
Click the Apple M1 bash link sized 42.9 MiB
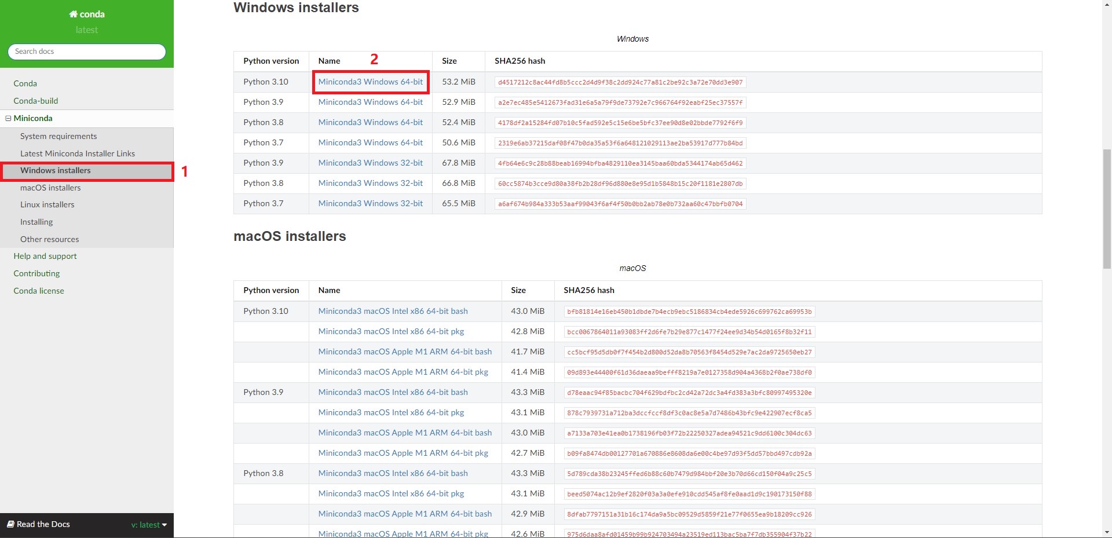click(405, 514)
